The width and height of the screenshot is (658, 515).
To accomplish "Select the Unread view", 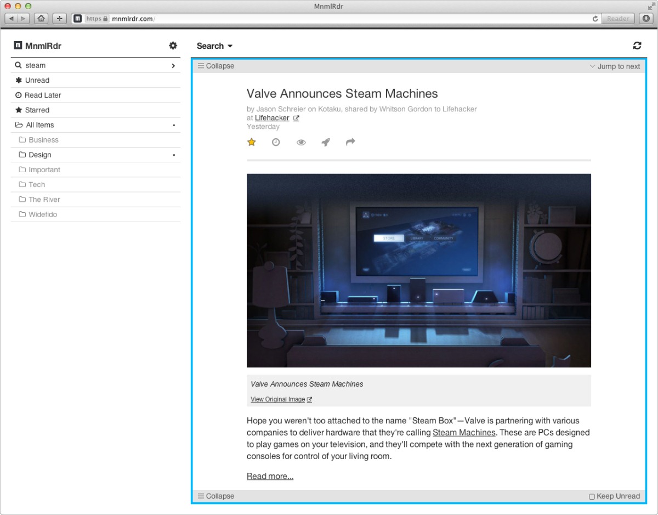I will [95, 80].
